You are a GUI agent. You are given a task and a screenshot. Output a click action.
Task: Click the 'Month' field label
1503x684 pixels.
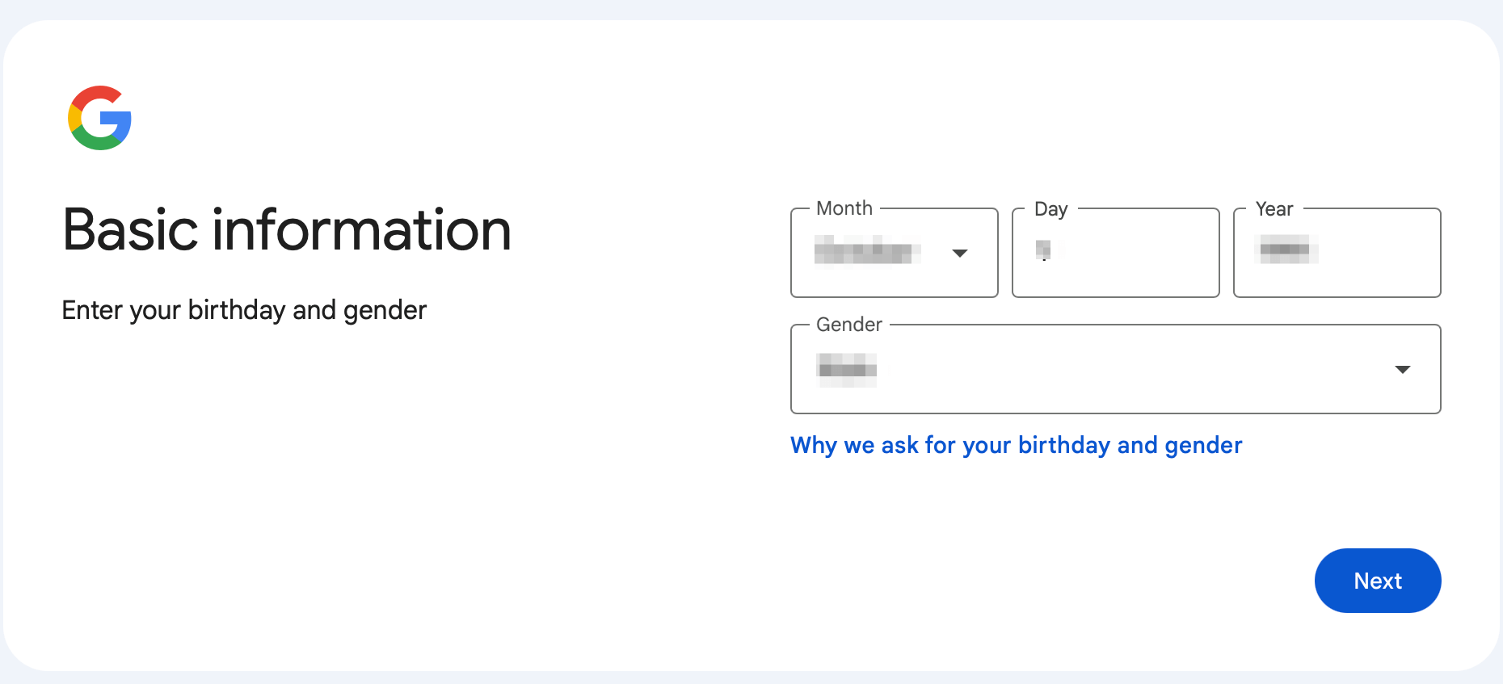[x=844, y=208]
